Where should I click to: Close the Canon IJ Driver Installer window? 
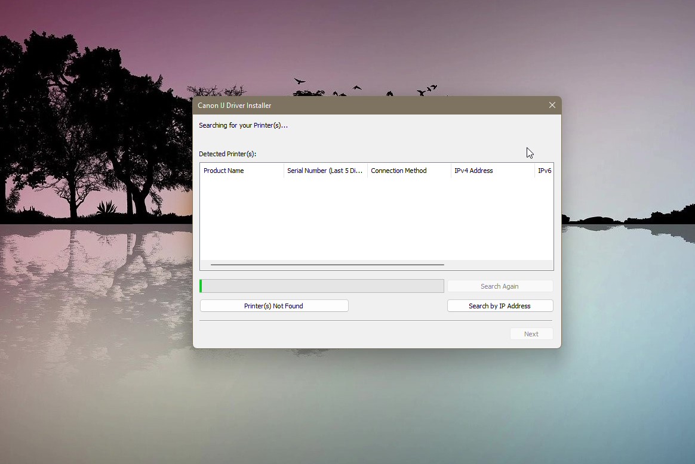tap(552, 105)
